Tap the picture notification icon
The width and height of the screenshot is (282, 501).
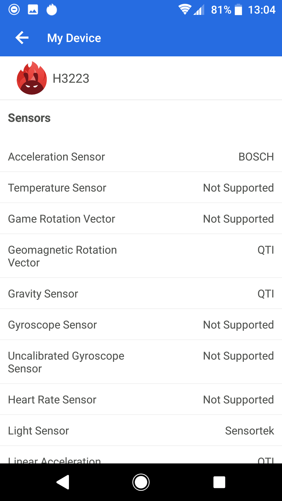(33, 10)
